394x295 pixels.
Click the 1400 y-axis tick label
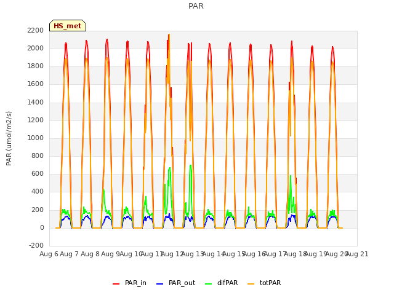coord(36,102)
